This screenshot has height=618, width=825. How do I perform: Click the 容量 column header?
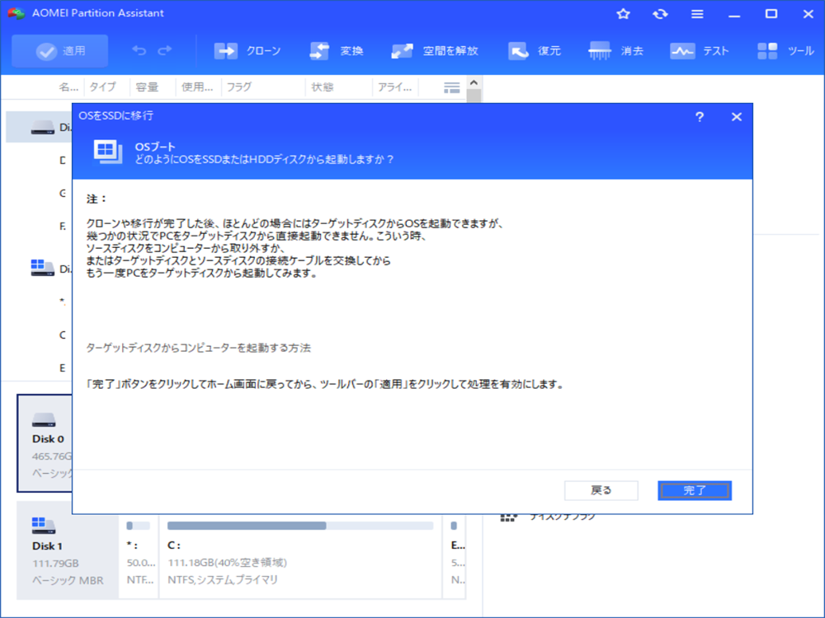[x=147, y=87]
